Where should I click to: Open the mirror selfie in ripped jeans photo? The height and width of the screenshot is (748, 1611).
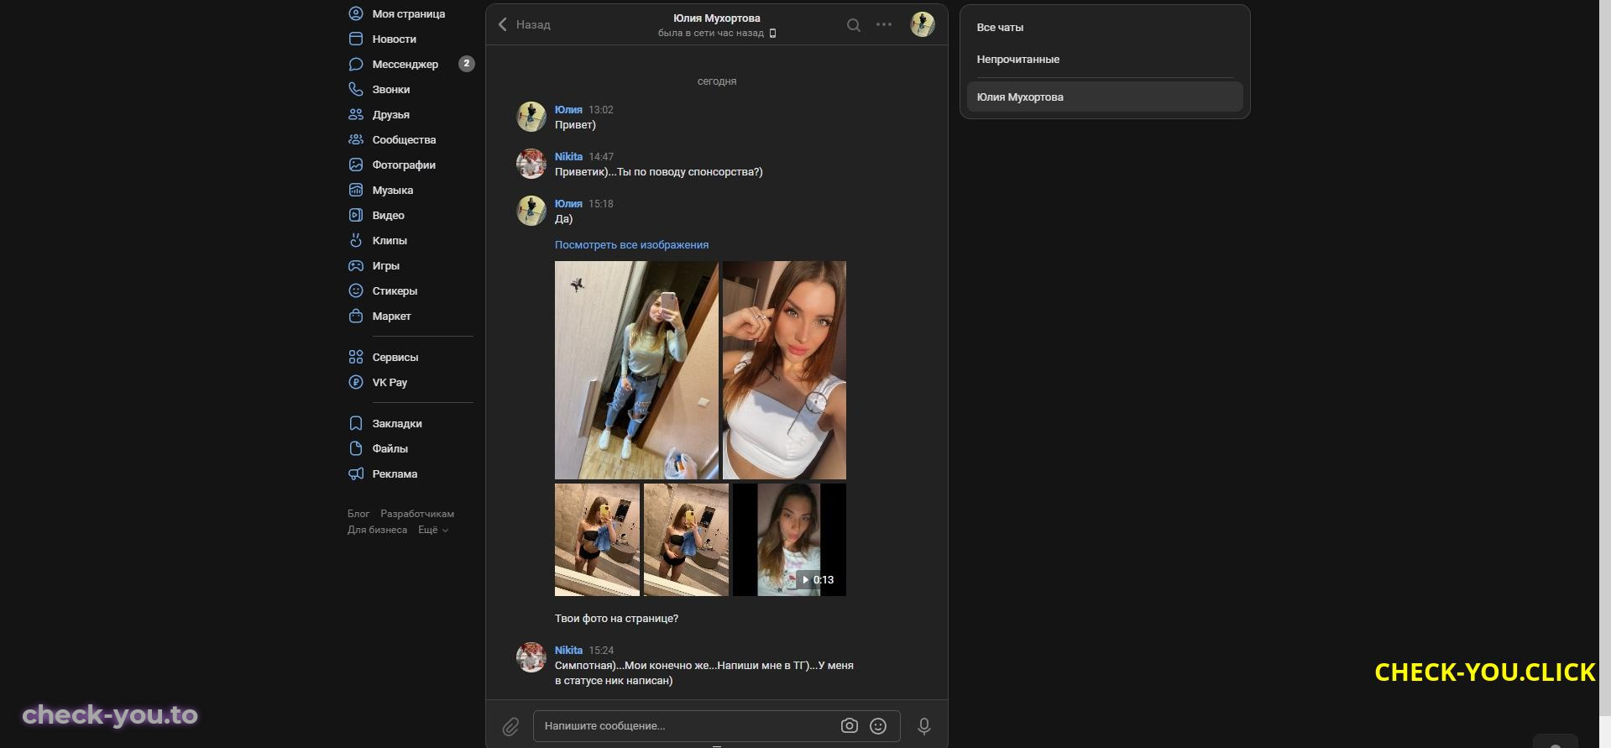point(636,370)
